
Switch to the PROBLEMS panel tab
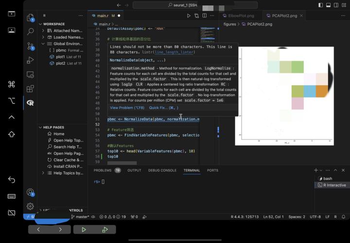coord(103,170)
